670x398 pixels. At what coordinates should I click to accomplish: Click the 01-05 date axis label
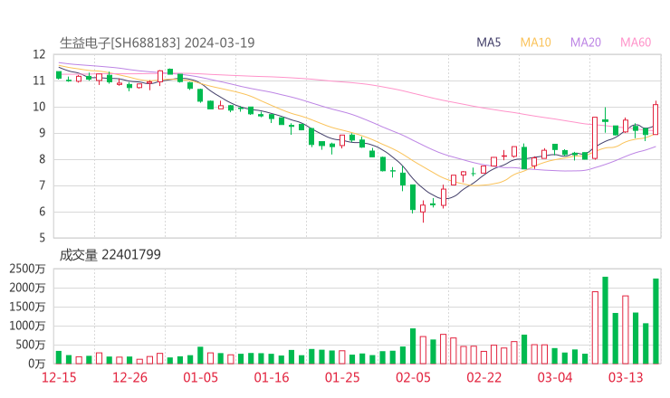click(200, 377)
